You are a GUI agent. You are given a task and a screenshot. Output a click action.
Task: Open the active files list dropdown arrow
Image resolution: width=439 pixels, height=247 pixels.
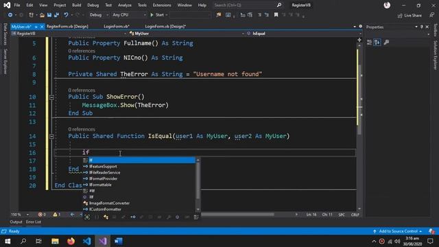click(355, 26)
